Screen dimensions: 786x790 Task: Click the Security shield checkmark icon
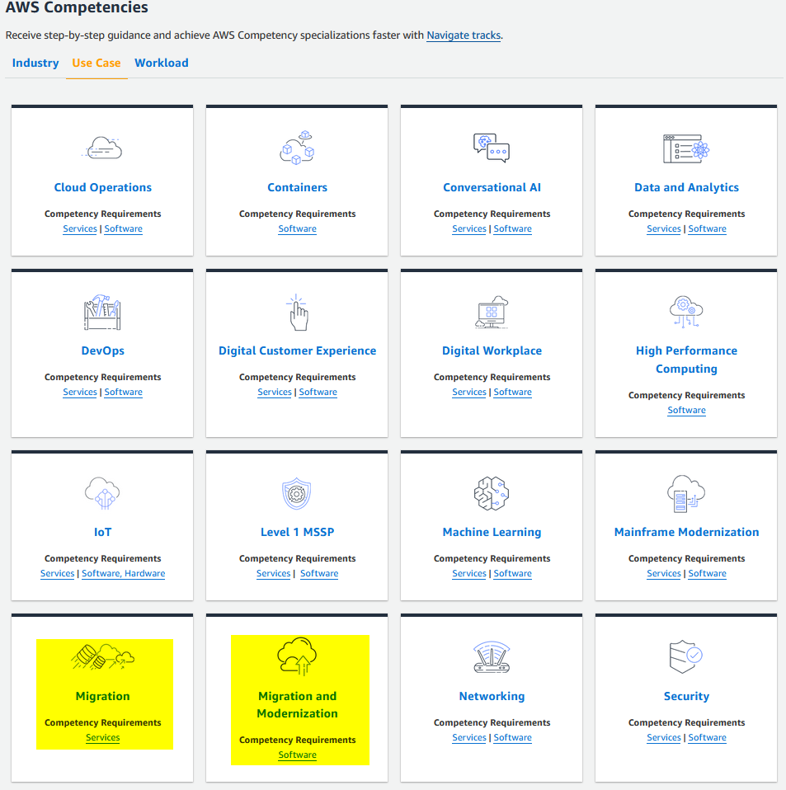(686, 657)
